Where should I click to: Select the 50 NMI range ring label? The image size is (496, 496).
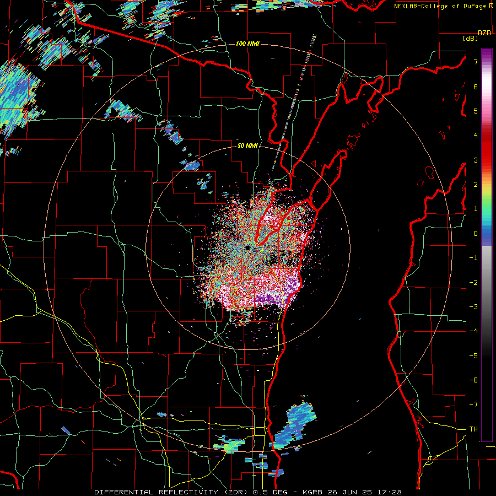(x=247, y=145)
